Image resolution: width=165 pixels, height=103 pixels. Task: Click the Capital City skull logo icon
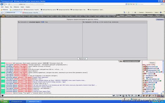pos(3,16)
